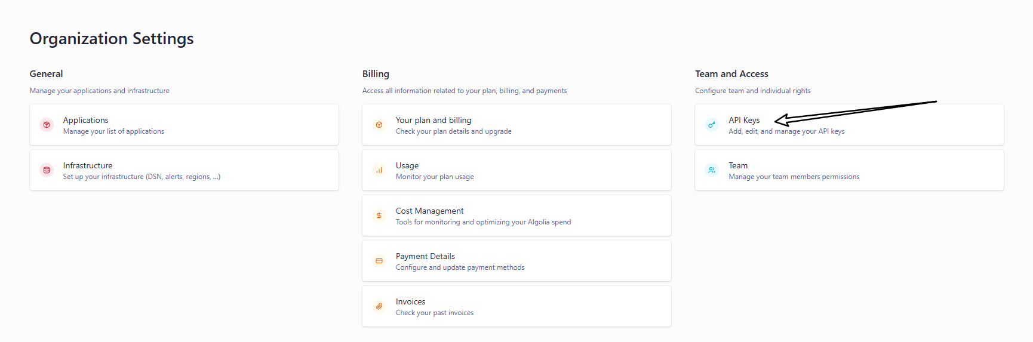Click the people icon for Team

click(712, 170)
